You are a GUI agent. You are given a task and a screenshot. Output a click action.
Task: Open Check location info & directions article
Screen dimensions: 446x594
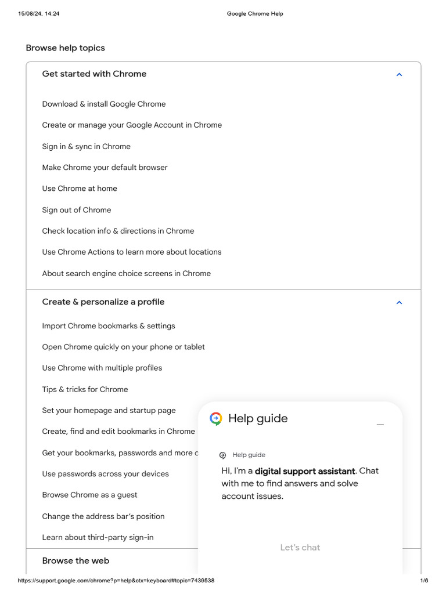pos(118,231)
